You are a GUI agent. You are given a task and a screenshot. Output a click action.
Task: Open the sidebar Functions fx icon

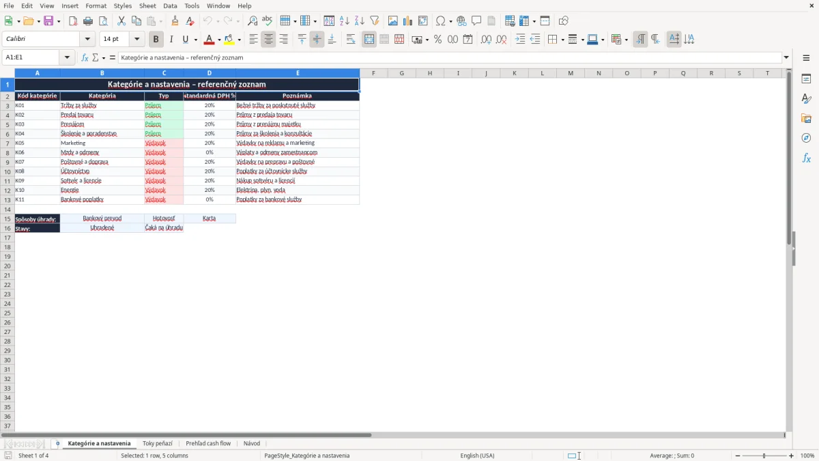[x=806, y=158]
